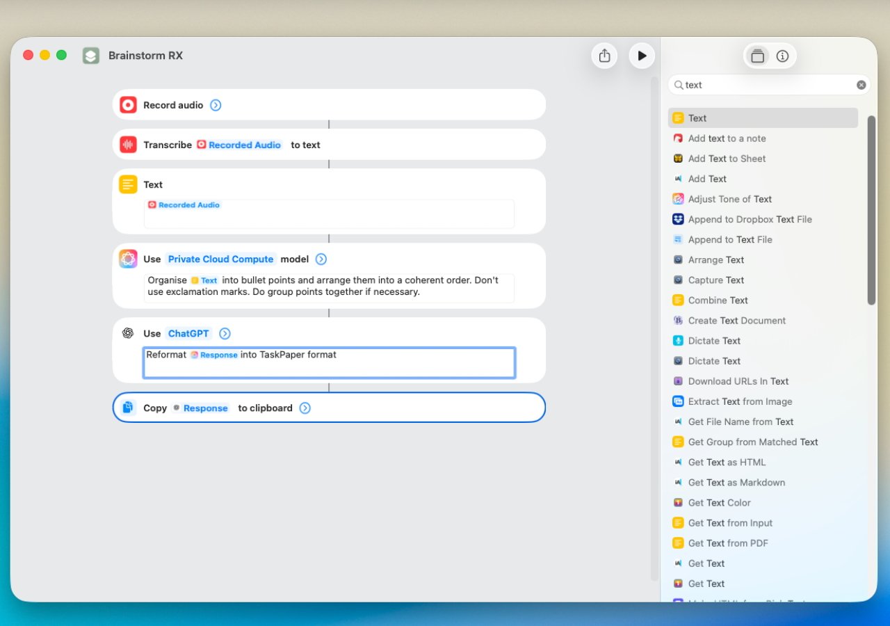This screenshot has height=626, width=890.
Task: Run the shortcut with play button
Action: coord(642,56)
